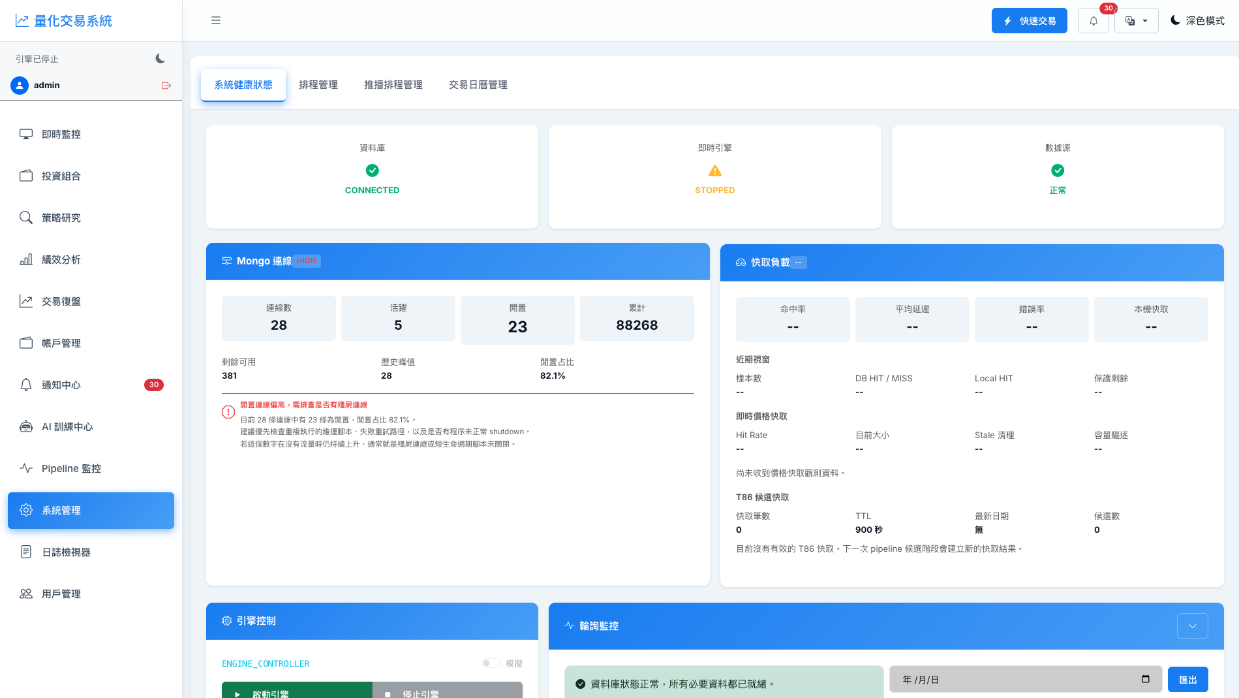Image resolution: width=1239 pixels, height=698 pixels.
Task: Click the 快速交易 button
Action: (x=1030, y=21)
